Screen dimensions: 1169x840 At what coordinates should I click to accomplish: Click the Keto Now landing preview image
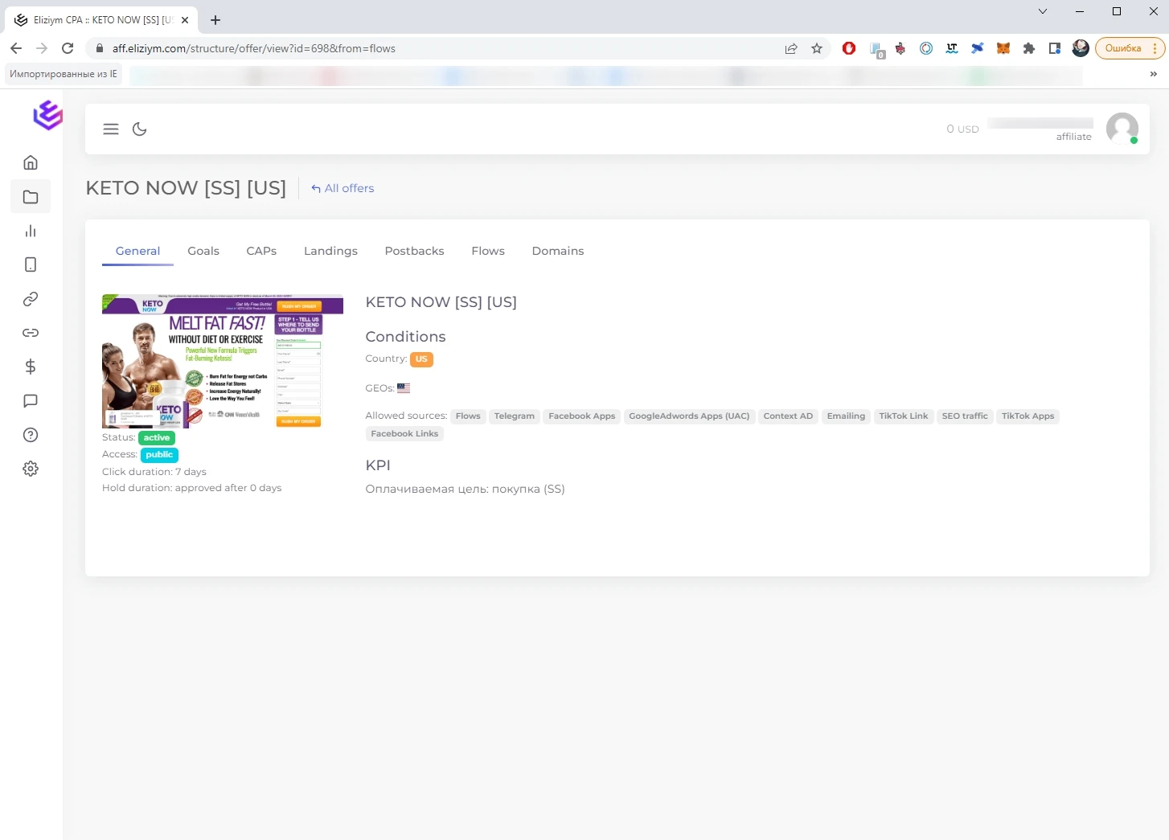click(x=223, y=361)
